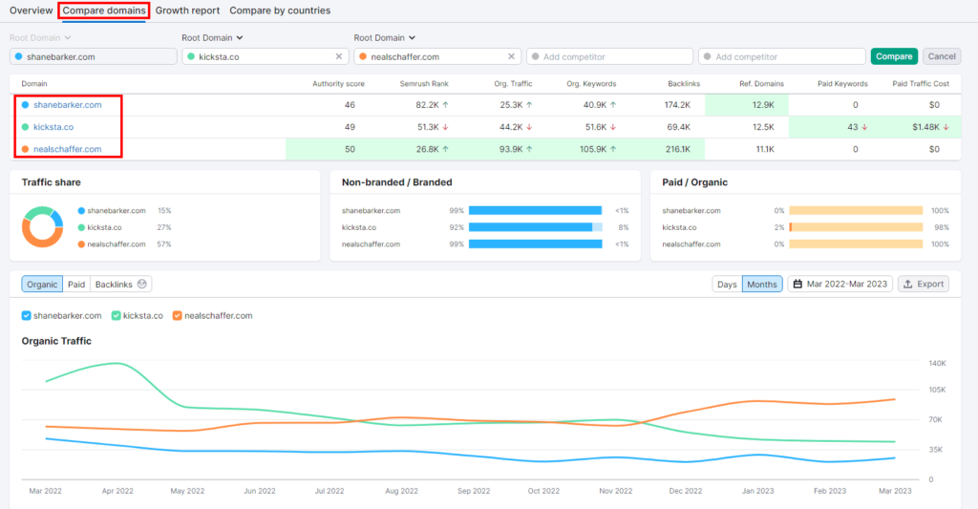Click the green dot in kicksta.co input
Viewport: 978px width, 509px height.
(x=191, y=56)
